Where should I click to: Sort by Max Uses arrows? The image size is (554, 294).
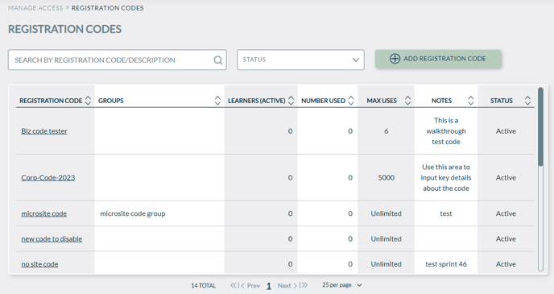[407, 101]
